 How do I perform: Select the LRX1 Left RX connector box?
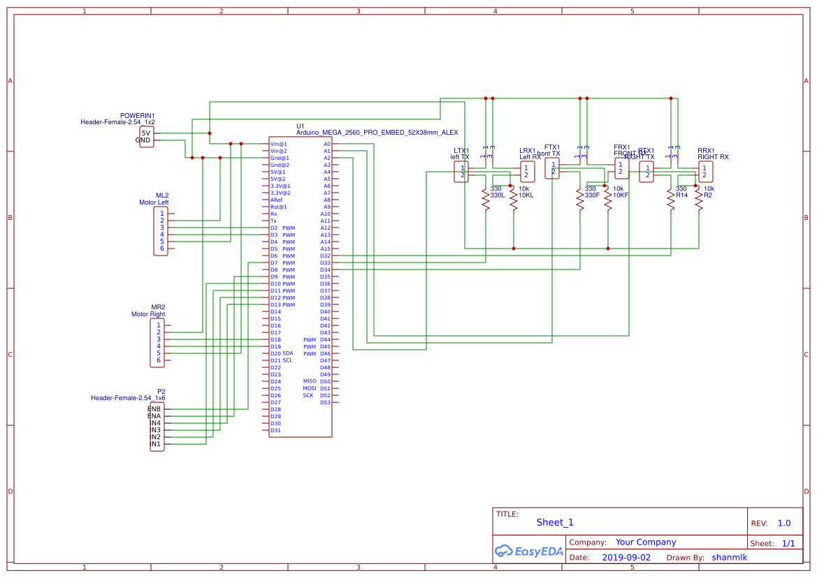tap(528, 172)
